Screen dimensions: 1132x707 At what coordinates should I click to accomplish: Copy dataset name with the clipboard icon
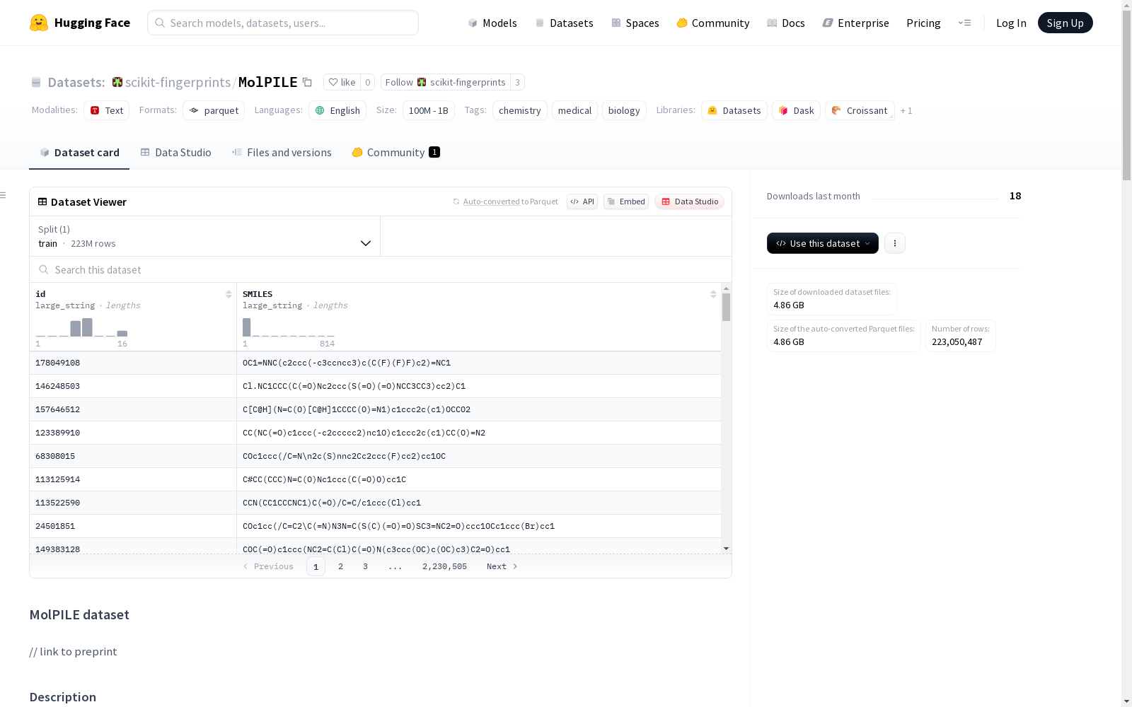click(x=307, y=82)
